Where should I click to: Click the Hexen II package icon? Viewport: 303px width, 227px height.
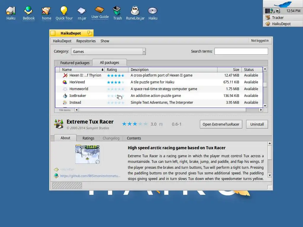[x=65, y=75]
